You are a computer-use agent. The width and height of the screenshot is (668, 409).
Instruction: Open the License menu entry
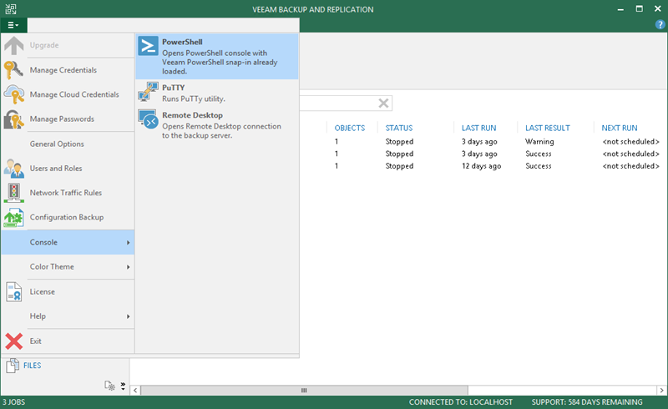[x=68, y=292]
